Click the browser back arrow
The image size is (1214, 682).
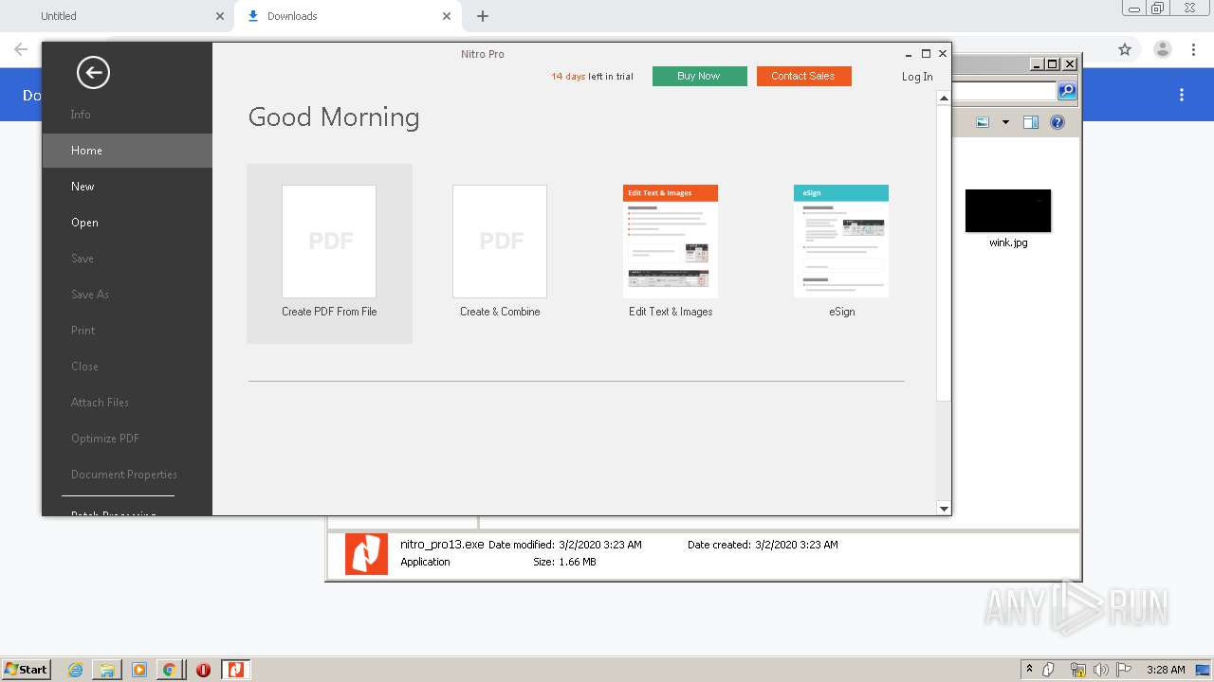pyautogui.click(x=21, y=49)
